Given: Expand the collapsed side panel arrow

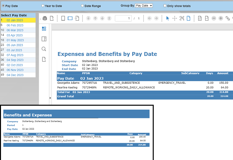Looking at the screenshot, I should pos(50,98).
